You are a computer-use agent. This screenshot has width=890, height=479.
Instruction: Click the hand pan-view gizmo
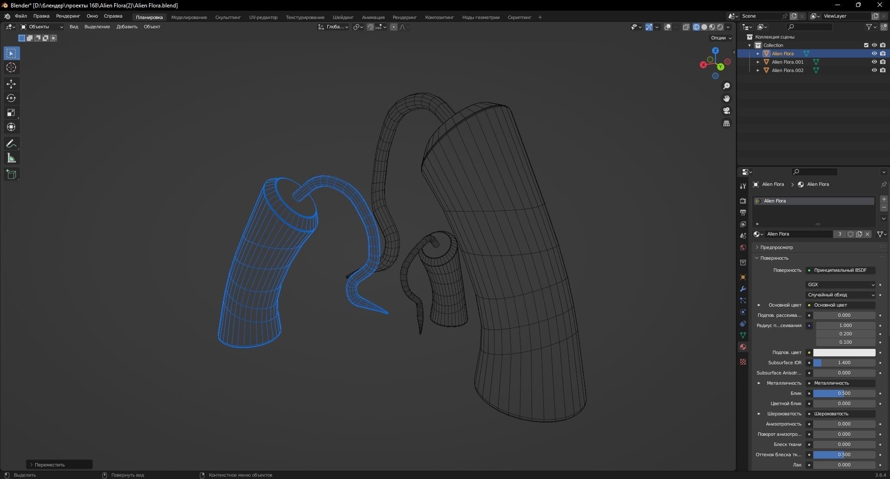(727, 98)
